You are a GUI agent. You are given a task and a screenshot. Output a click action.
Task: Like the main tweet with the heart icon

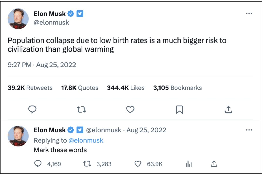pos(130,109)
